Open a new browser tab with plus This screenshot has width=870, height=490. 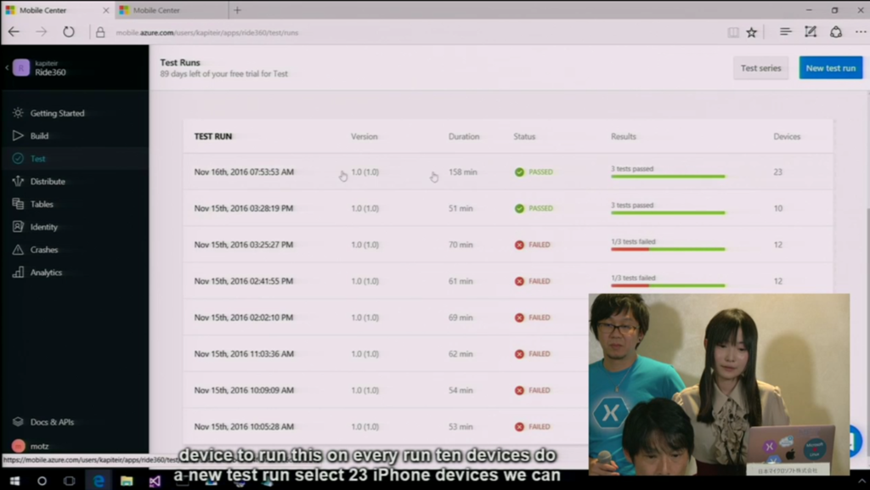[x=238, y=10]
